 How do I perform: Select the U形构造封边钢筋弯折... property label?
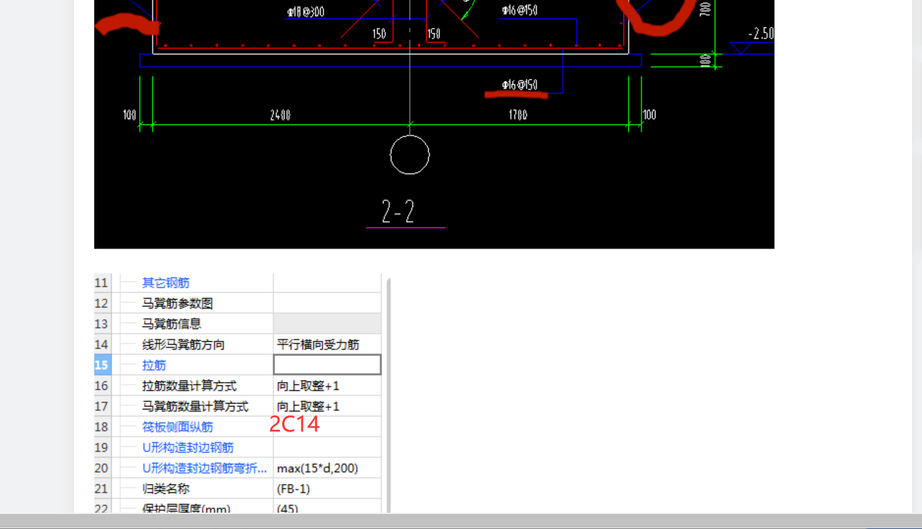pos(205,468)
